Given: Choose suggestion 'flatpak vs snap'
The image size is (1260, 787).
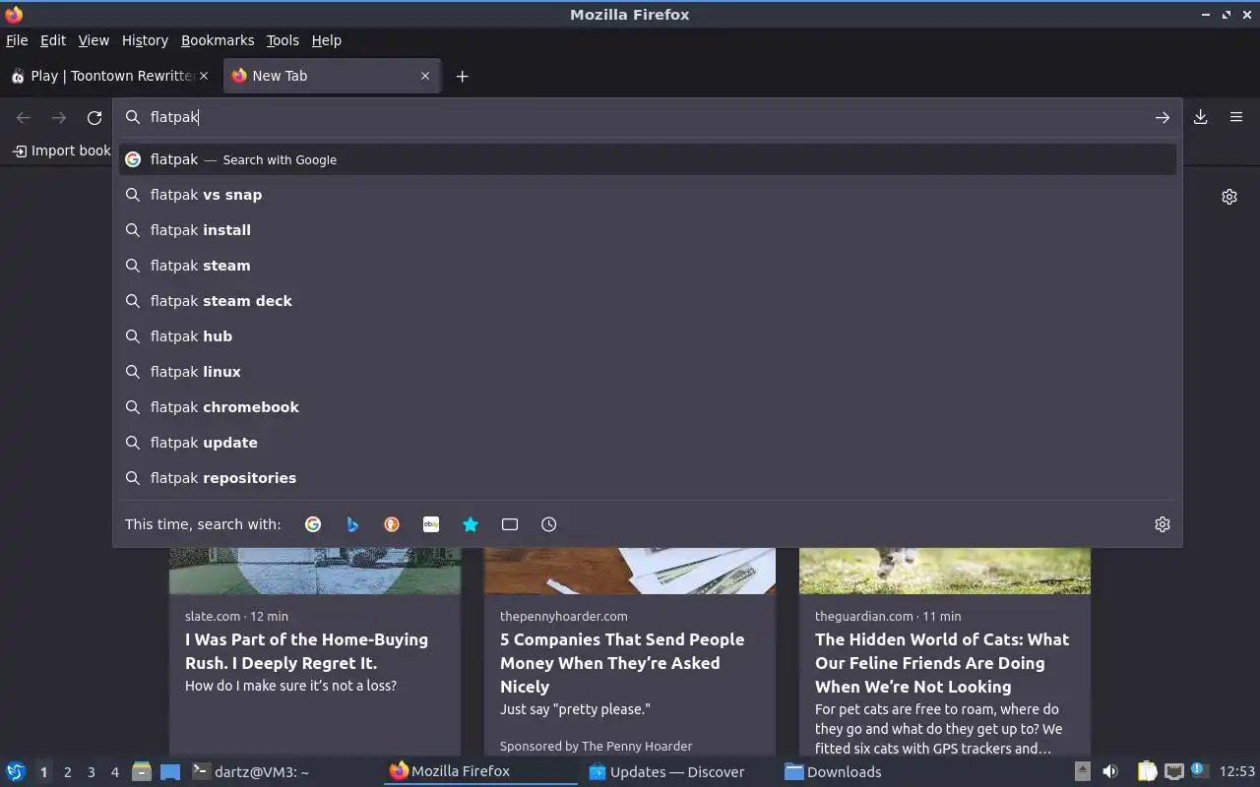Looking at the screenshot, I should click(648, 195).
